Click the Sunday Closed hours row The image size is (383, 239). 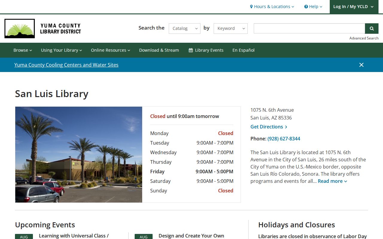click(x=192, y=191)
